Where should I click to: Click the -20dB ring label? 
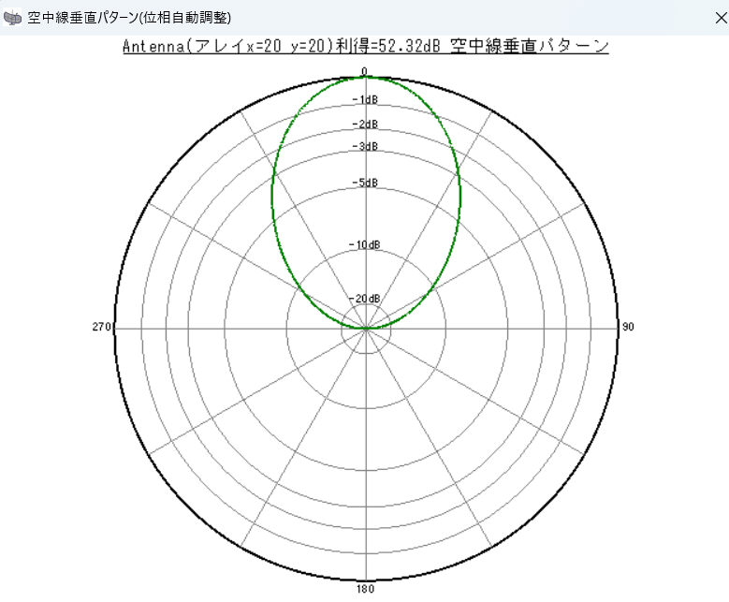pos(365,299)
